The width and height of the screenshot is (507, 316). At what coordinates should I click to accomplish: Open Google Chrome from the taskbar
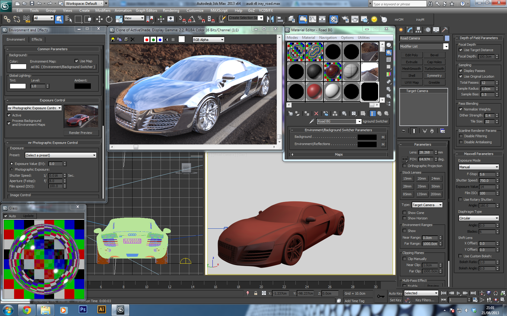point(27,310)
